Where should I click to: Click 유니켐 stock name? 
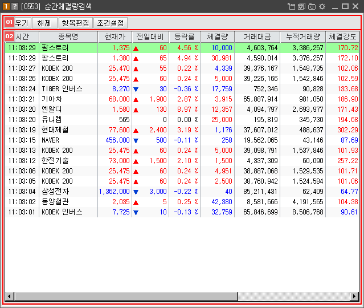tap(51, 119)
